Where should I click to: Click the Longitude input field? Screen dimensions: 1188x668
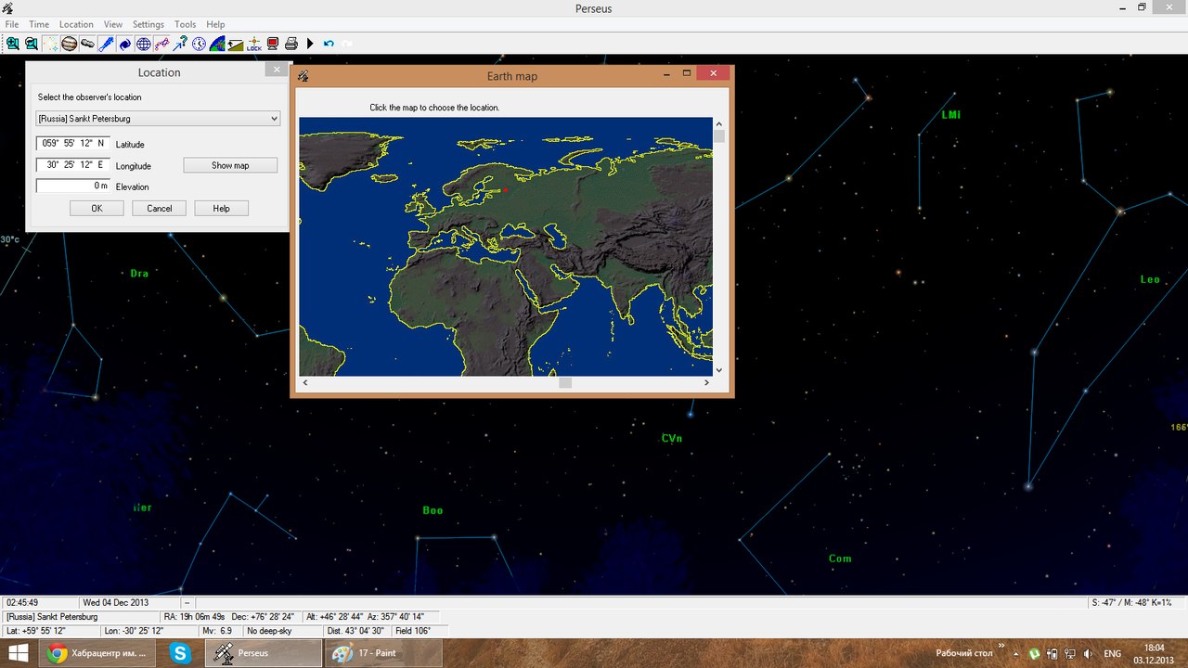[x=73, y=164]
